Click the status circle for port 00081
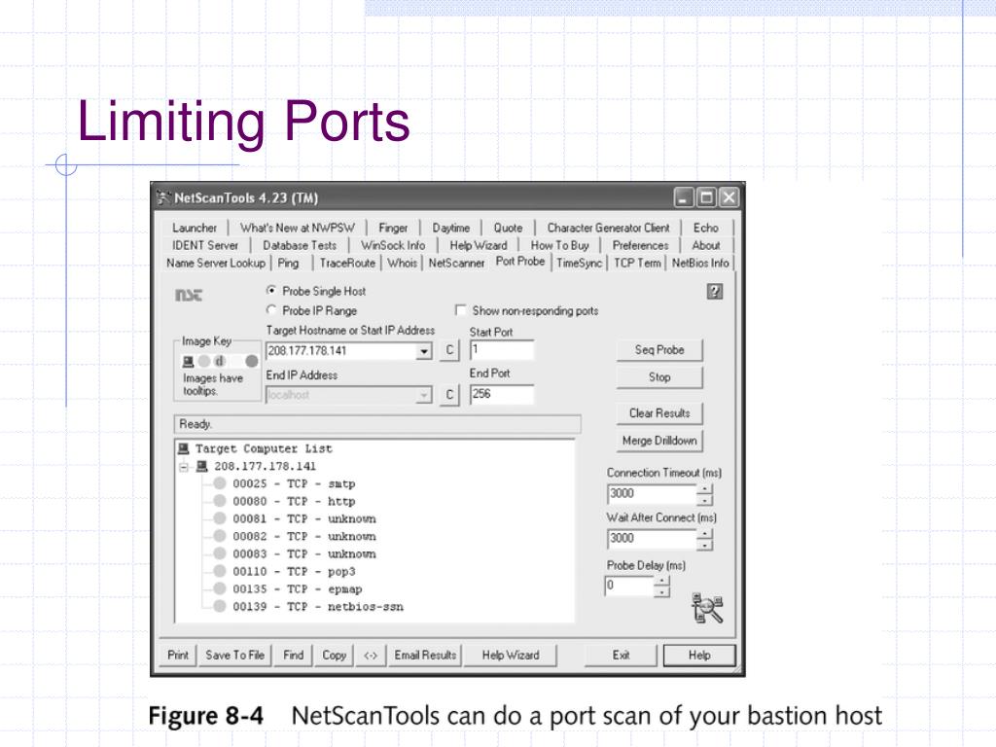 [220, 518]
